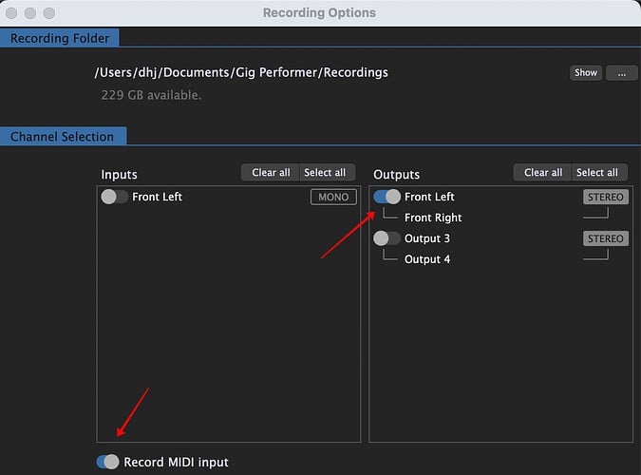The height and width of the screenshot is (475, 641).
Task: Switch to the Recording Folder tab
Action: tap(61, 39)
